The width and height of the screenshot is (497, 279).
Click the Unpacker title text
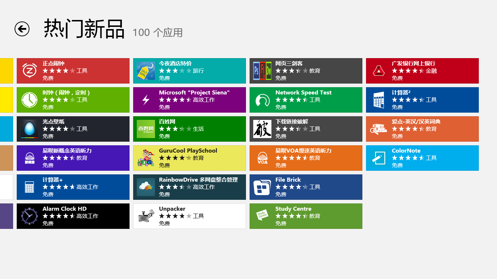pos(172,209)
